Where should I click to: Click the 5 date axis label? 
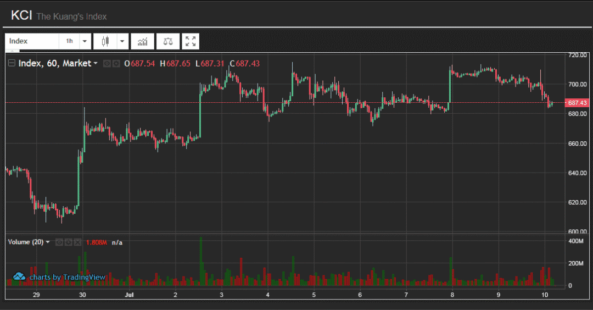(314, 295)
